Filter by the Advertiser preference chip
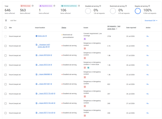The width and height of the screenshot is (162, 119). click(x=69, y=6)
